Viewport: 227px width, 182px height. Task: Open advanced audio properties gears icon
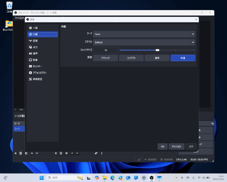(x=96, y=153)
